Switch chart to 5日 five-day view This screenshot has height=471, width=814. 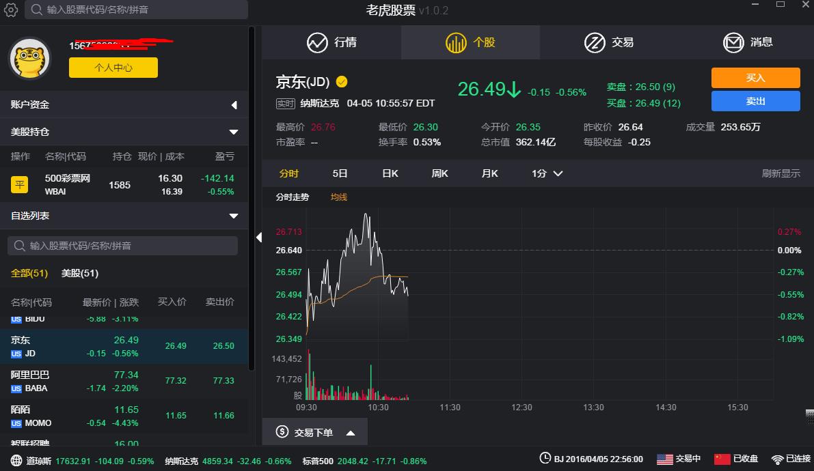340,173
